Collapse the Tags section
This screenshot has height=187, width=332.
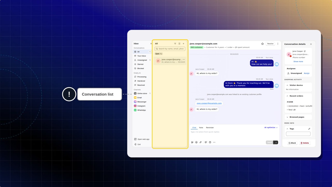click(287, 129)
